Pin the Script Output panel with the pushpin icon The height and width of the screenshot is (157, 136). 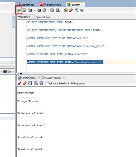(20, 83)
